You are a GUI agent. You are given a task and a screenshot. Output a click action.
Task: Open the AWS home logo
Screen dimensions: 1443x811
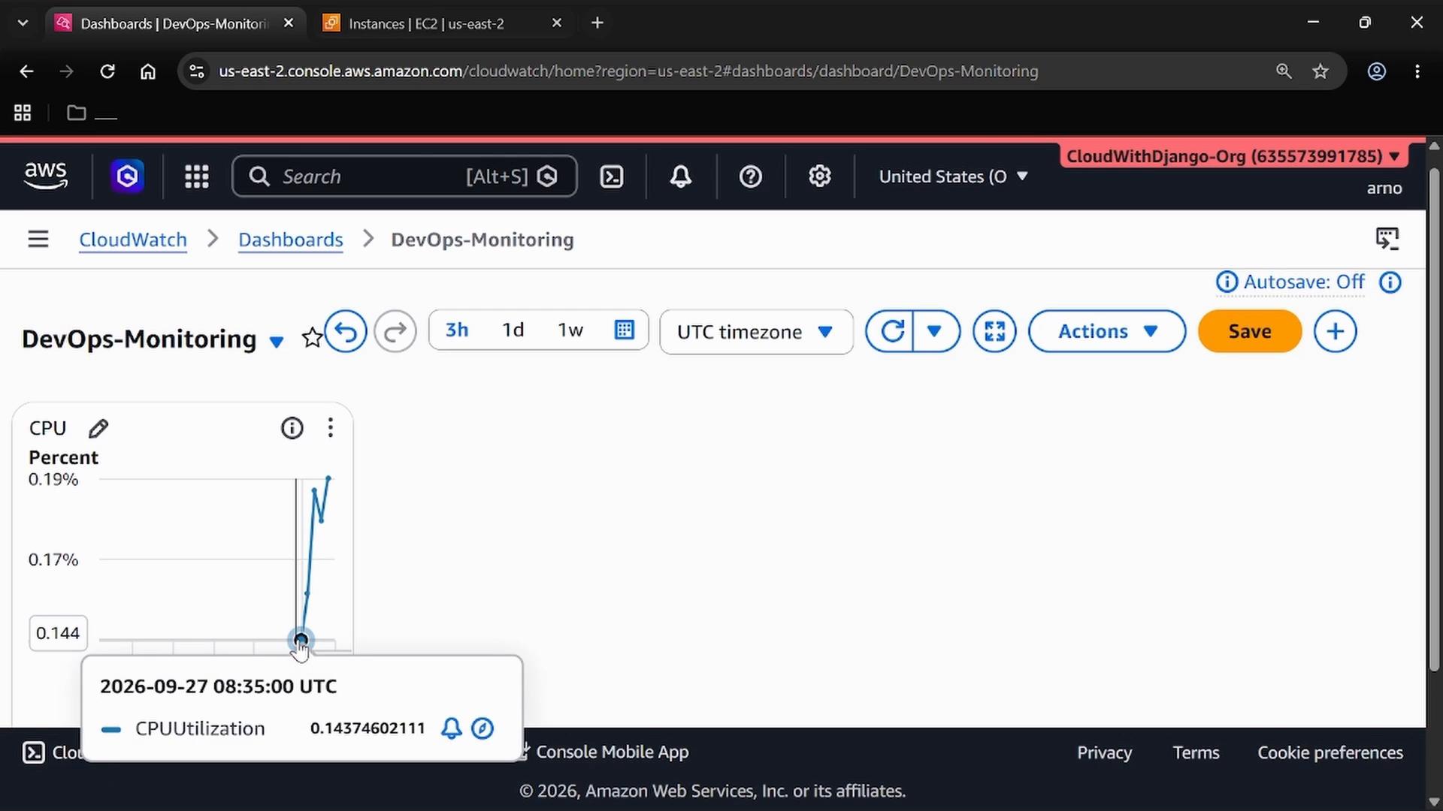click(x=46, y=176)
